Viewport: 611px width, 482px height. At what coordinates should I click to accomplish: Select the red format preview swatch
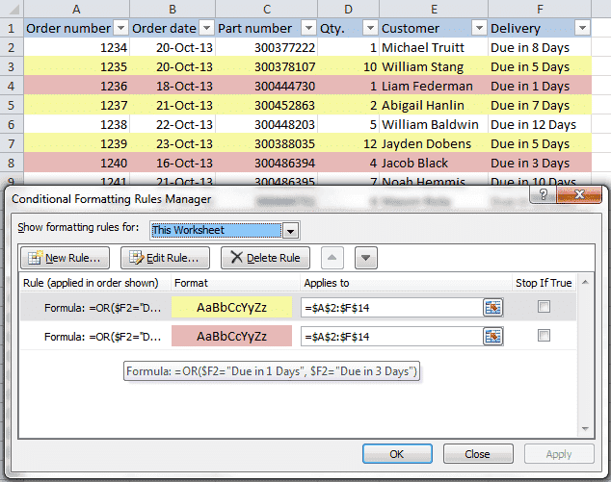pyautogui.click(x=231, y=336)
